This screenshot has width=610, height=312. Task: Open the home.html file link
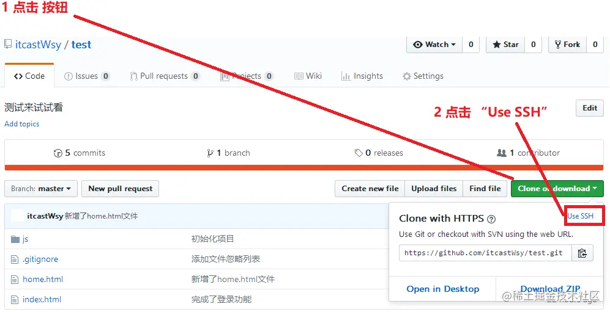[43, 280]
